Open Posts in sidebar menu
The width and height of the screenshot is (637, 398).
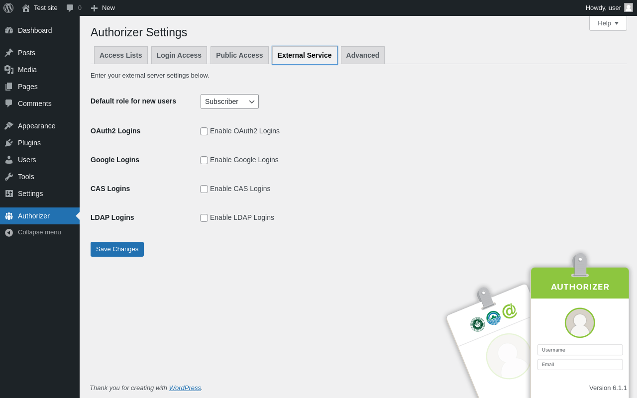click(40, 53)
